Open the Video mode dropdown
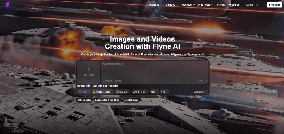 coord(84,92)
